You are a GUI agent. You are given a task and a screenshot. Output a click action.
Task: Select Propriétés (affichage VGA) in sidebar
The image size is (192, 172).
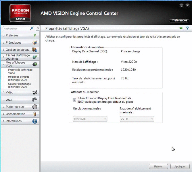point(20,71)
